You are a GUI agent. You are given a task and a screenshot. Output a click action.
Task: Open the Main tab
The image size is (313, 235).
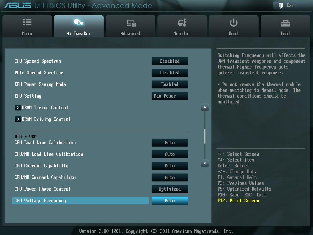point(27,26)
